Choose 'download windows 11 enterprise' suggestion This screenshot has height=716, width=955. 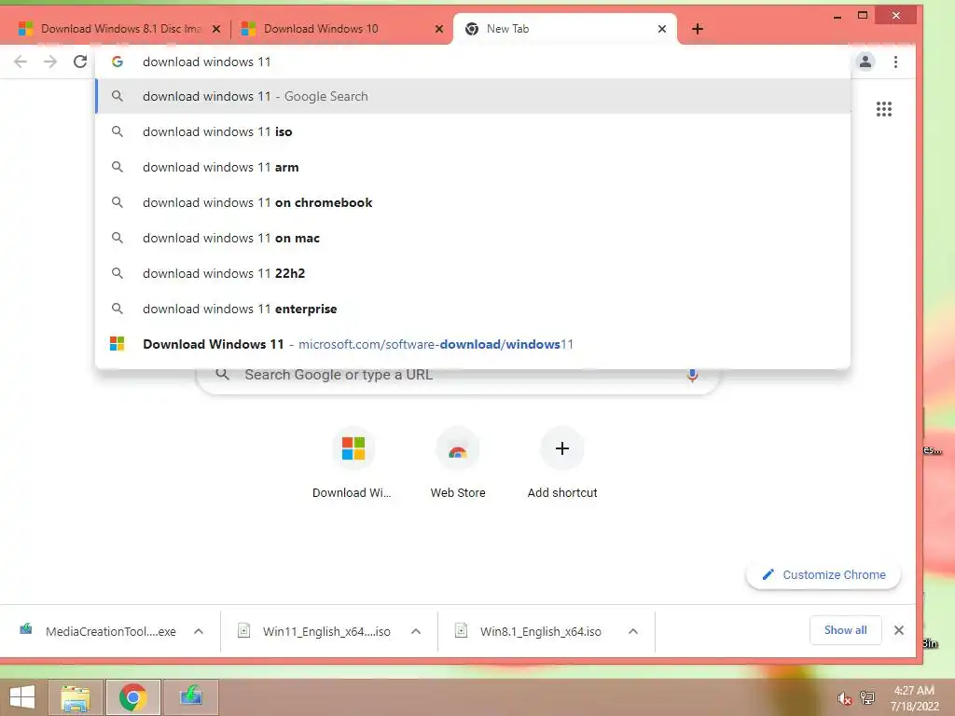(473, 309)
